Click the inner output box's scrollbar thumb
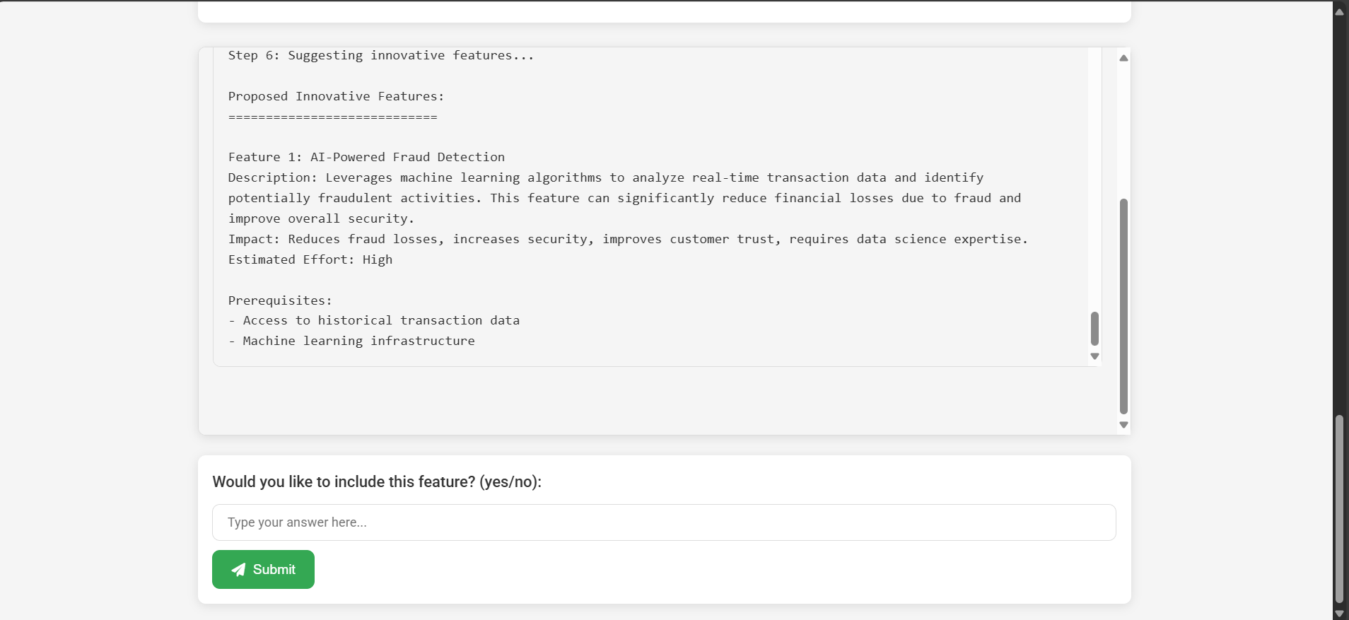1349x620 pixels. pyautogui.click(x=1094, y=329)
